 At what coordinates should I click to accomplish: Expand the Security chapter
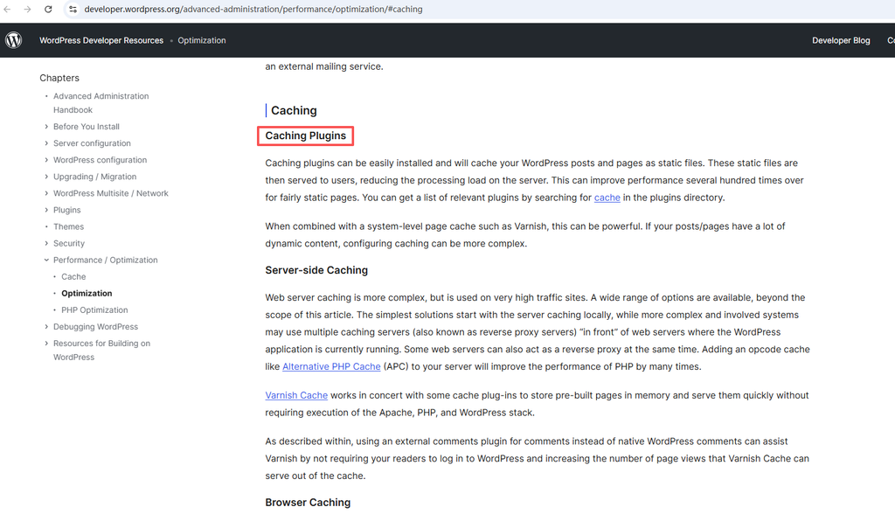[x=46, y=243]
